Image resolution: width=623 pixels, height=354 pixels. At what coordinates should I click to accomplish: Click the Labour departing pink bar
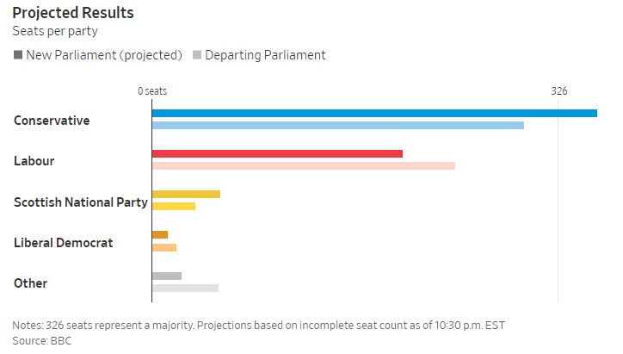(x=303, y=166)
